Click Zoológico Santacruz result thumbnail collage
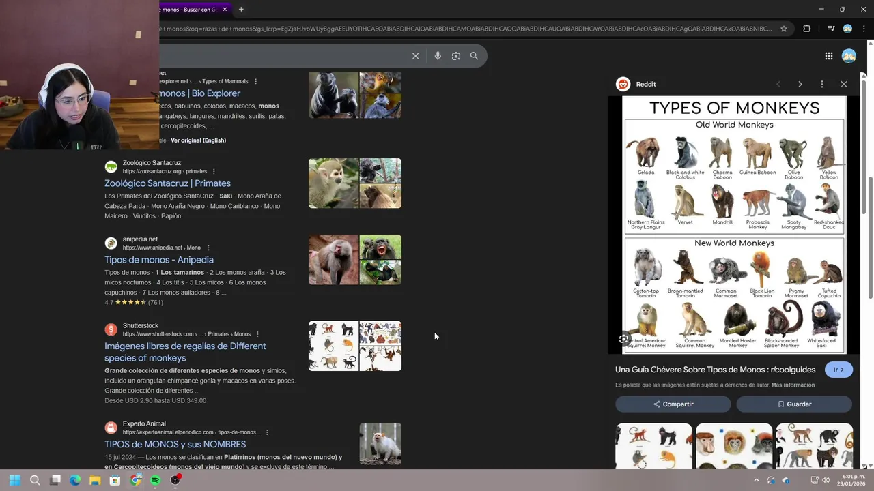The width and height of the screenshot is (874, 491). 355,183
